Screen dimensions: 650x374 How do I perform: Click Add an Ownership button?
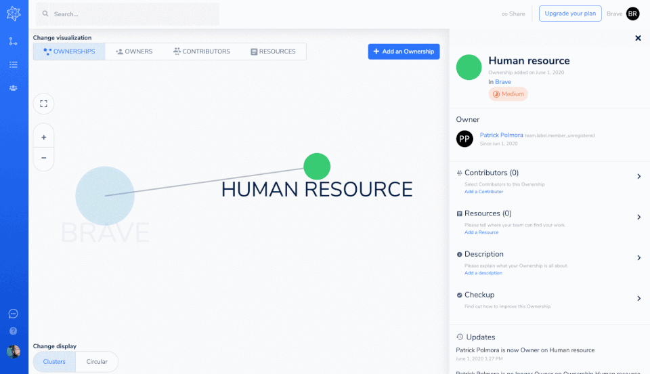click(404, 51)
